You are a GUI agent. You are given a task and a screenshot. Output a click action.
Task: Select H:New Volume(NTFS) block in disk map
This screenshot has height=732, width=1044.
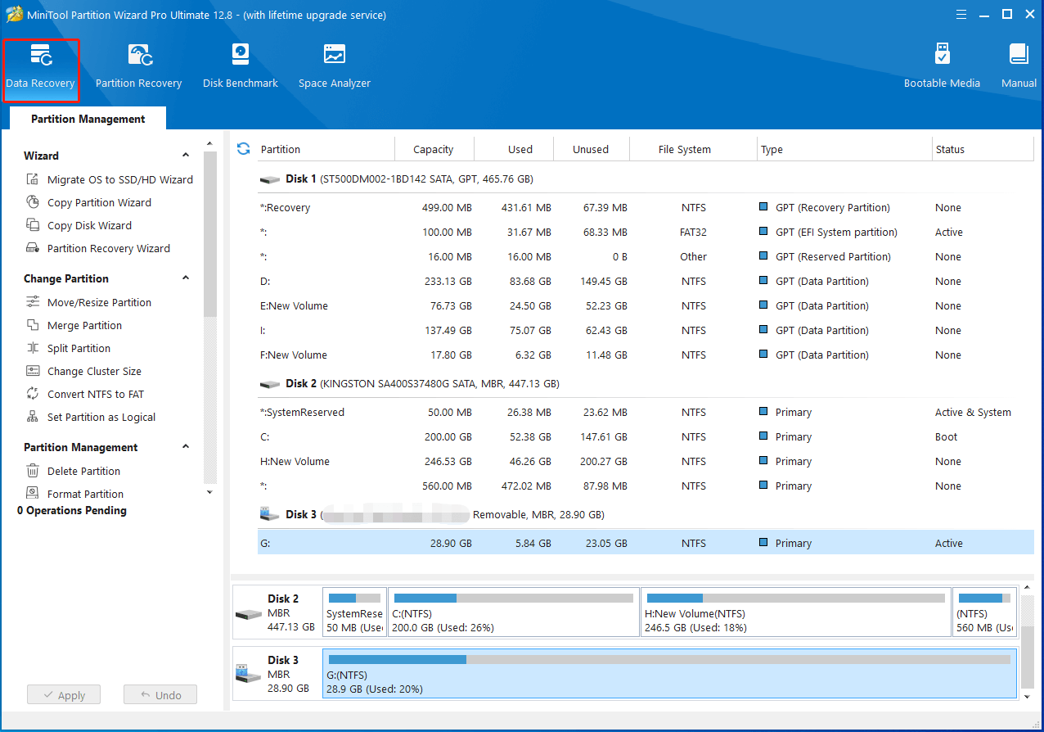click(796, 612)
